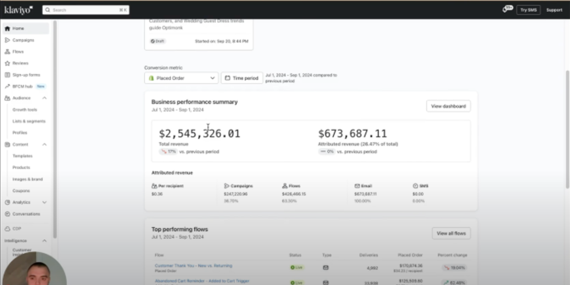Click the Flows icon in sidebar
The width and height of the screenshot is (570, 285).
[x=7, y=51]
